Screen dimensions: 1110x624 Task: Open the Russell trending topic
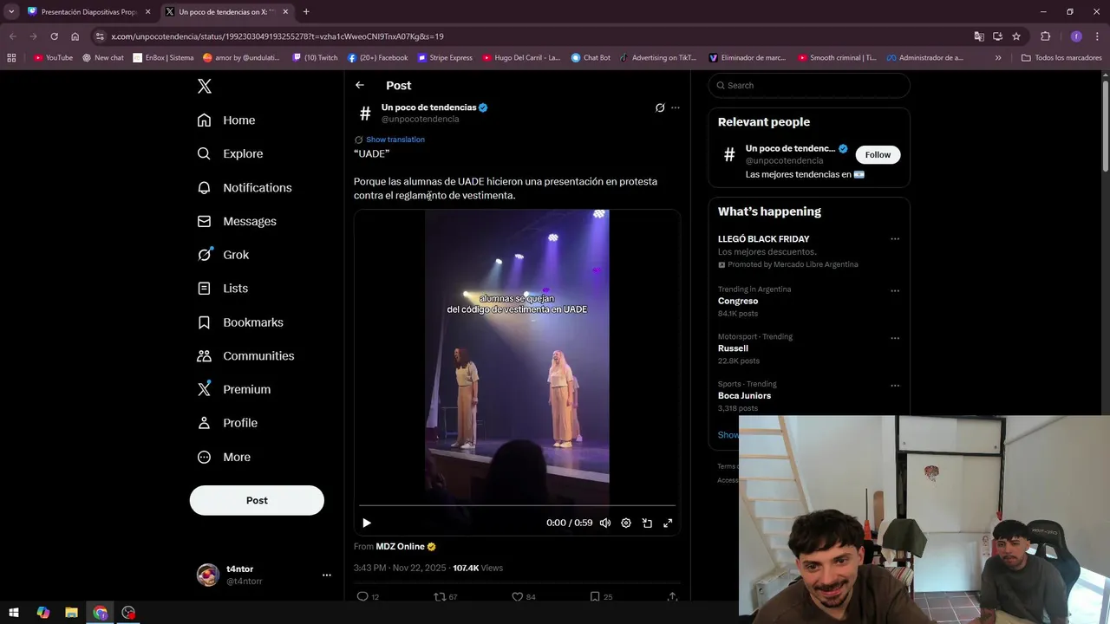point(733,348)
